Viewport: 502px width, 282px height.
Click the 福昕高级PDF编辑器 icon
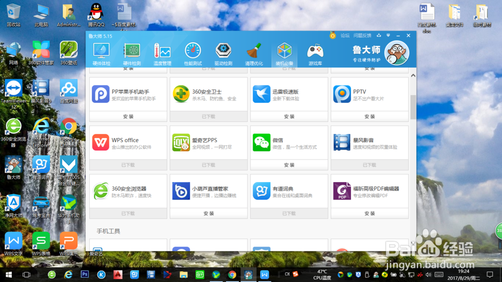(341, 191)
